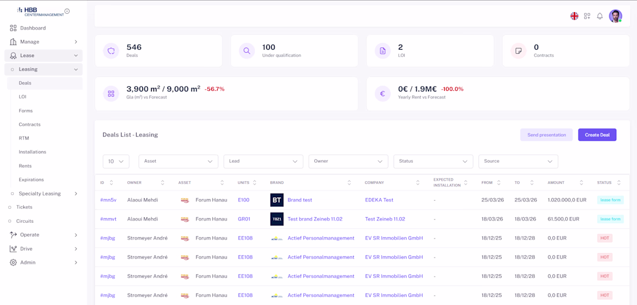Click the Contracts note icon
This screenshot has width=637, height=305.
coord(518,51)
